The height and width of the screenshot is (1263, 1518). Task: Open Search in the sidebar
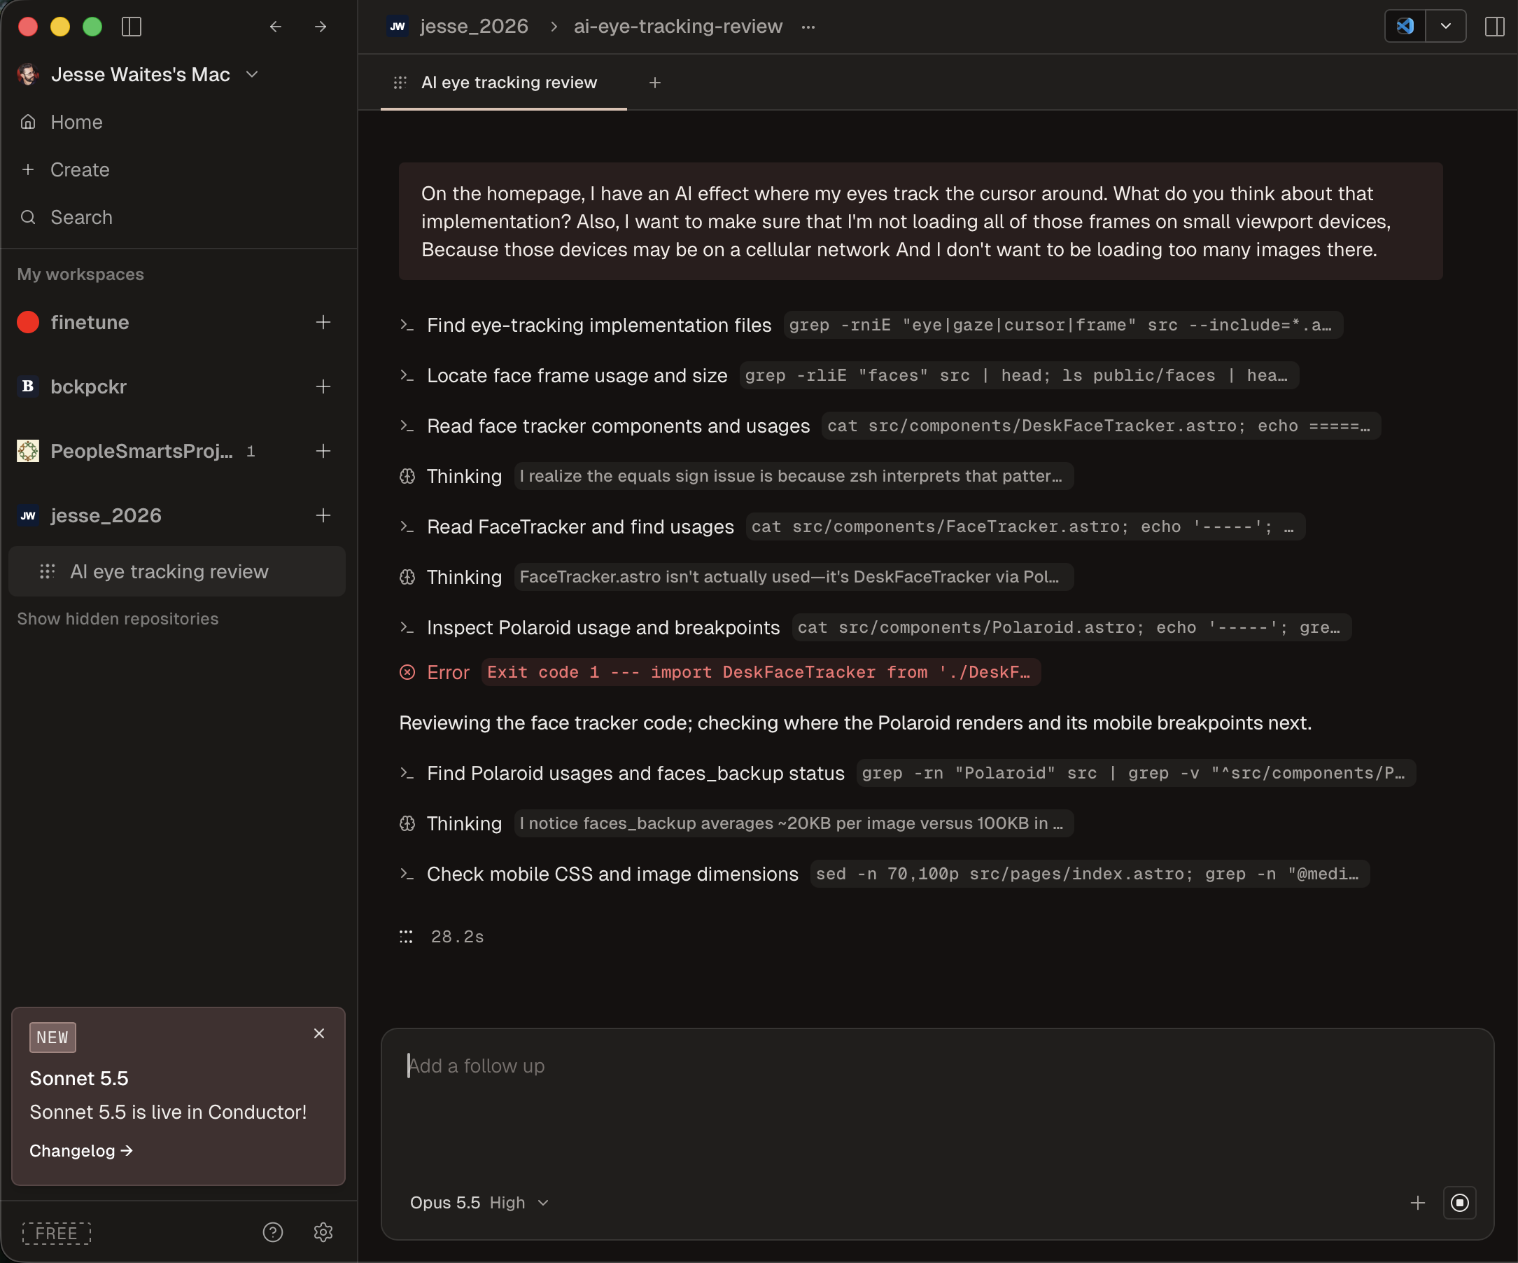[81, 218]
